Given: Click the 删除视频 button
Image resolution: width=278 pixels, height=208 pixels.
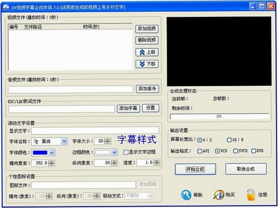Looking at the screenshot, I should pyautogui.click(x=147, y=40).
